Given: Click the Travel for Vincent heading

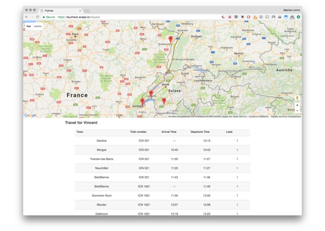Looking at the screenshot, I should click(81, 123).
